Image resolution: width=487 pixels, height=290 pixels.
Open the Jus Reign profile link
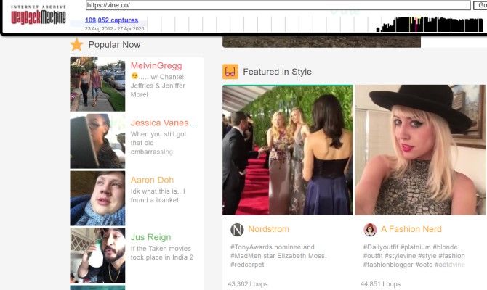(x=150, y=237)
